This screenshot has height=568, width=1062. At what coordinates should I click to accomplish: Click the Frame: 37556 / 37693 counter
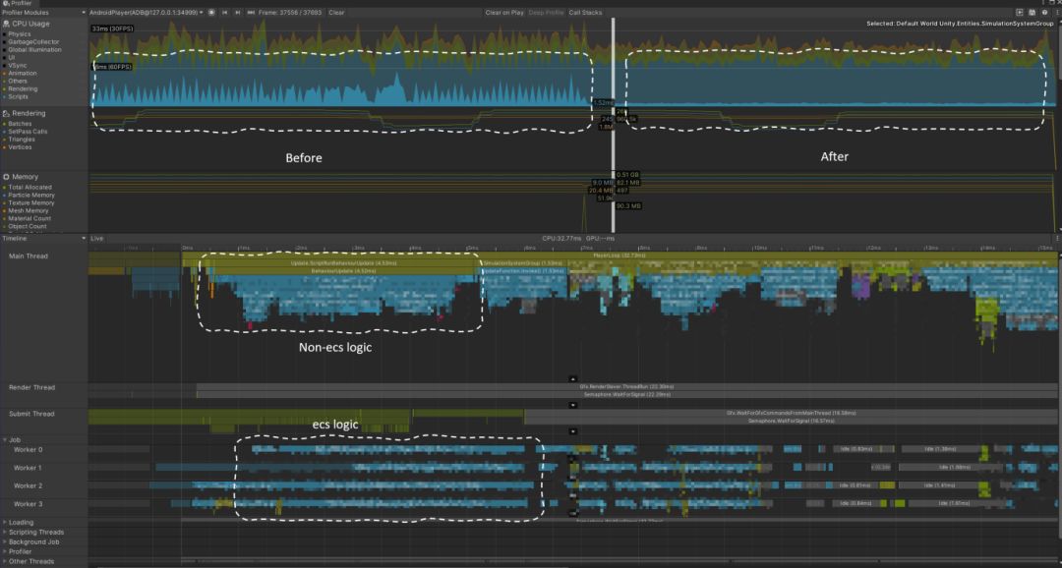point(290,12)
